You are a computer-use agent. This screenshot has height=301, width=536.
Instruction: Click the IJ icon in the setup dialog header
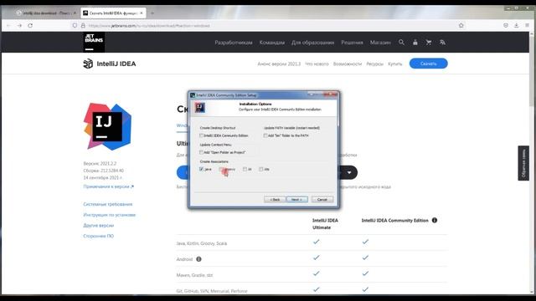point(200,107)
